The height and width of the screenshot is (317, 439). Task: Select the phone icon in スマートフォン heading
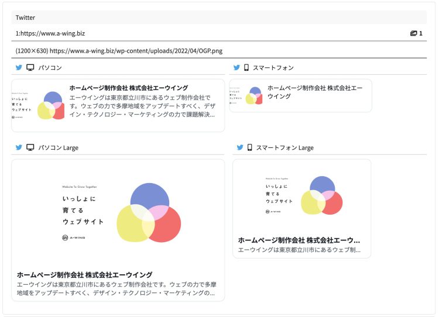coord(246,68)
